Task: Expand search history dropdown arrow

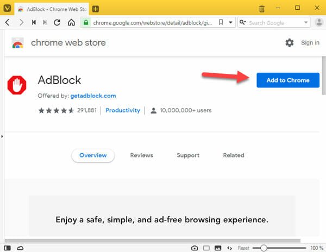Action: point(306,22)
